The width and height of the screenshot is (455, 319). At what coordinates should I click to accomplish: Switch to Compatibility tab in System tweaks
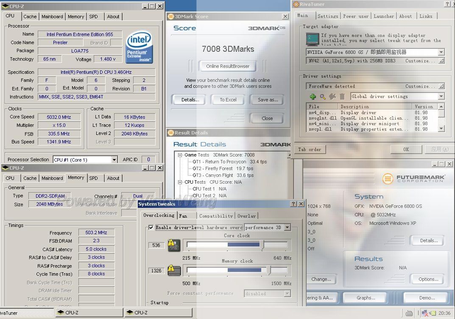point(216,215)
